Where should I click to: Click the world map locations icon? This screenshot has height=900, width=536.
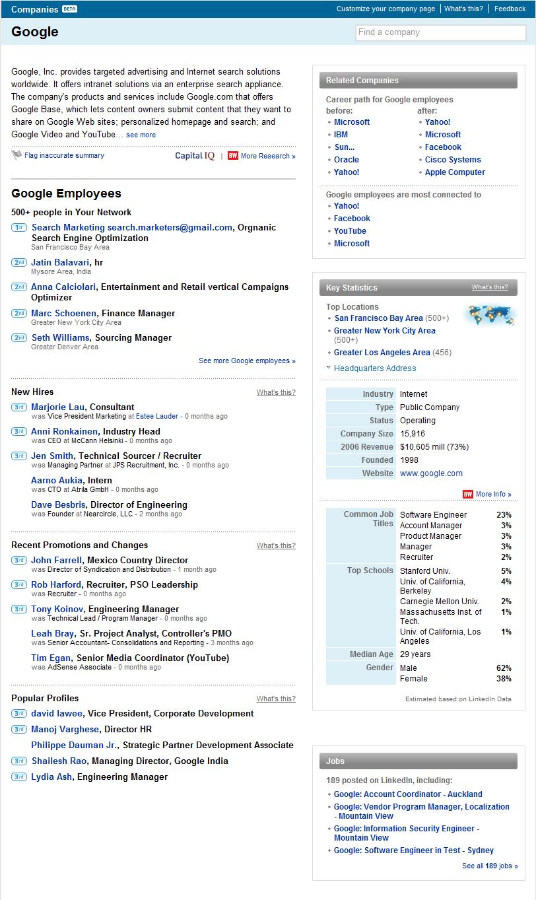[x=489, y=316]
